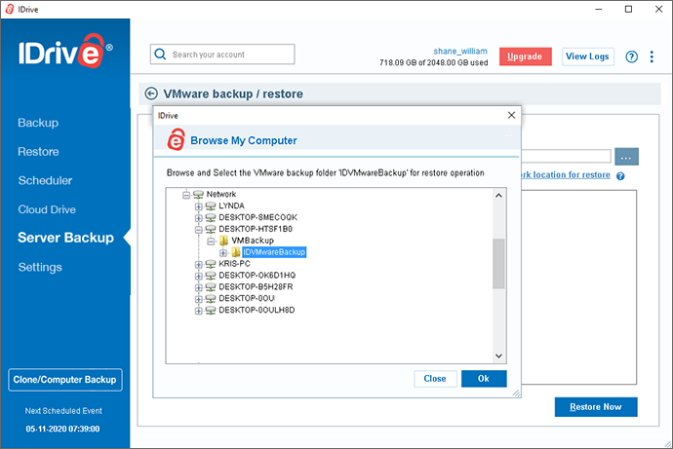Select the VMBackup label in tree
Viewport: 673px width, 449px height.
click(x=253, y=241)
